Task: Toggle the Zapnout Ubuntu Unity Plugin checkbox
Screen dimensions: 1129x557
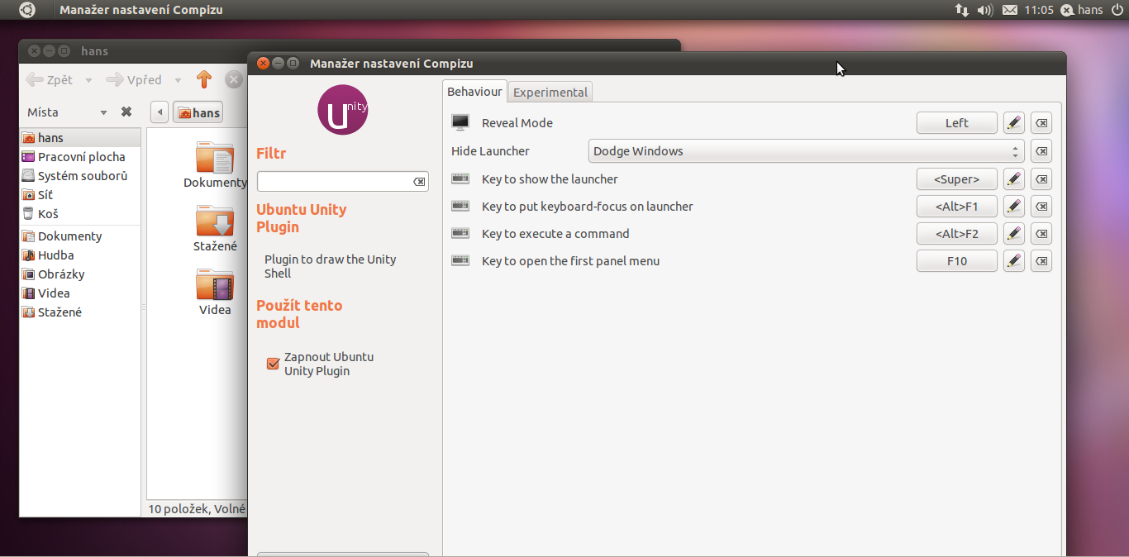Action: pyautogui.click(x=273, y=364)
